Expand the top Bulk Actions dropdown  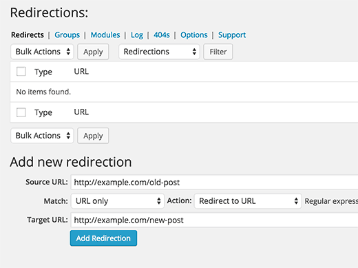[x=42, y=52]
